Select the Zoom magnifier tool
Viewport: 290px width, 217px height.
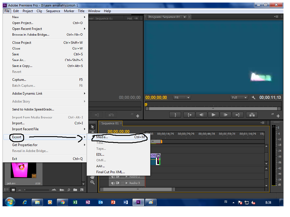[x=93, y=183]
